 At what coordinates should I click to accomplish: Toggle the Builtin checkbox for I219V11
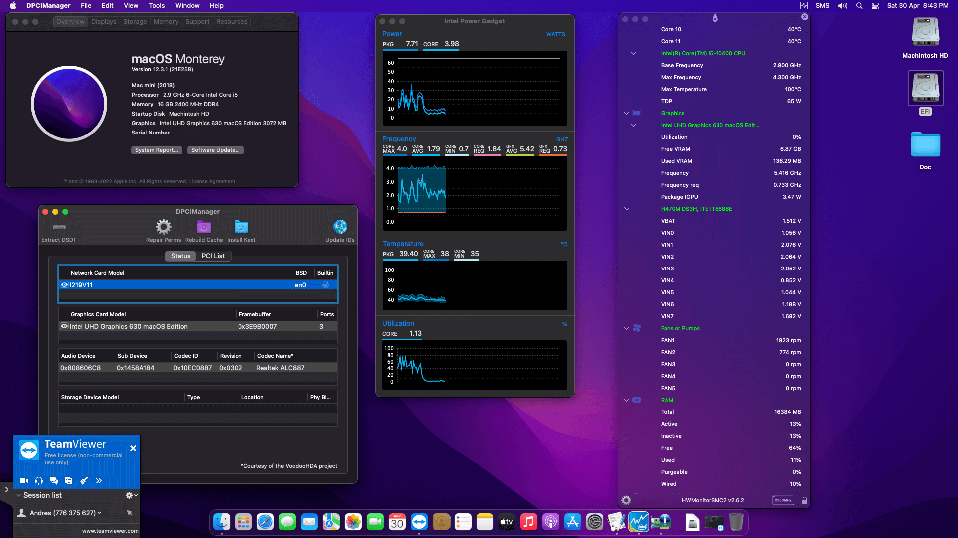325,285
